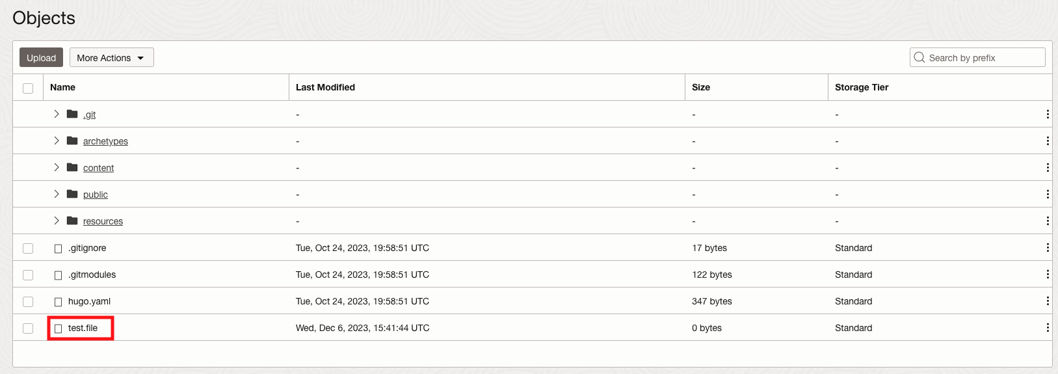The image size is (1058, 374).
Task: Open actions menu for .git folder row
Action: click(1047, 114)
